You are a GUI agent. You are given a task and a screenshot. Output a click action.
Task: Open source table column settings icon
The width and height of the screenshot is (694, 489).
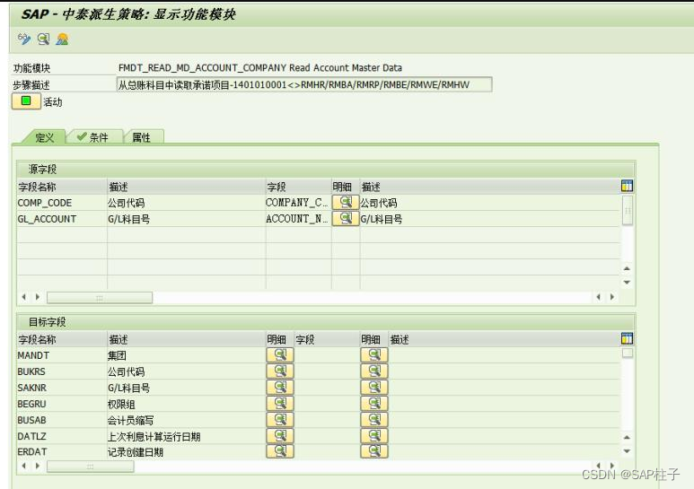[x=627, y=186]
